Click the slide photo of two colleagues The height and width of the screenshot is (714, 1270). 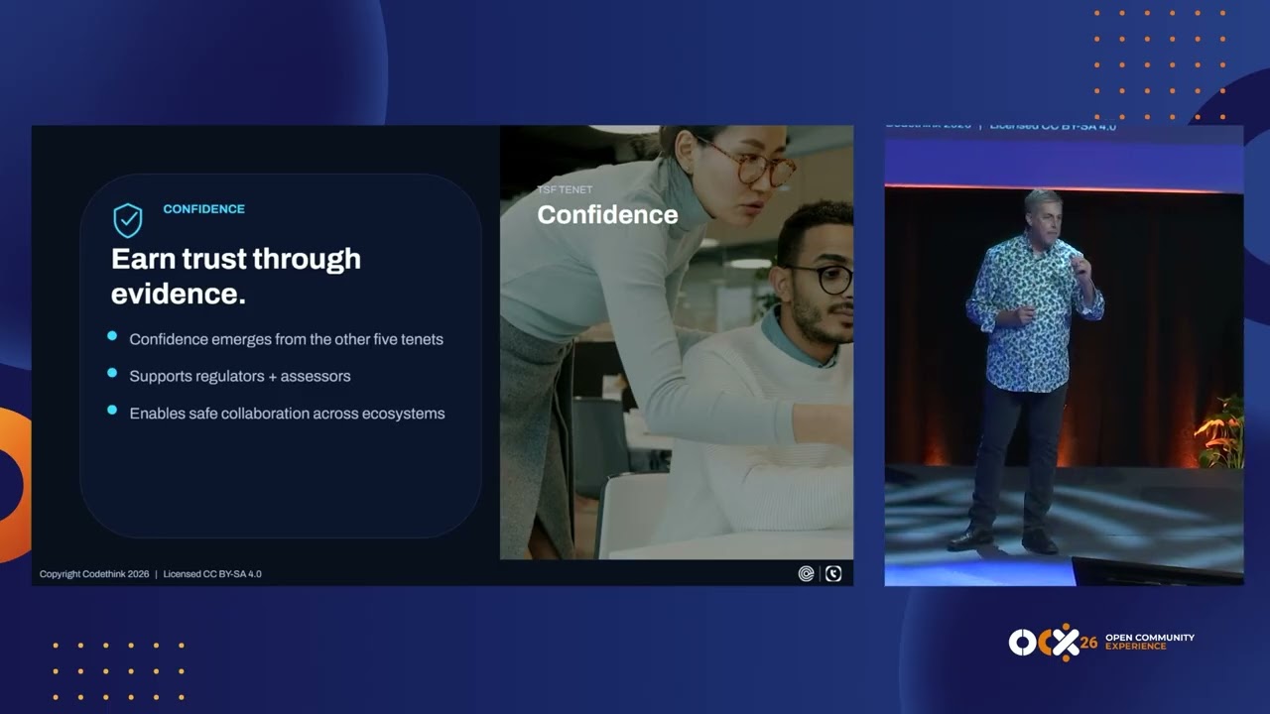[x=677, y=342]
